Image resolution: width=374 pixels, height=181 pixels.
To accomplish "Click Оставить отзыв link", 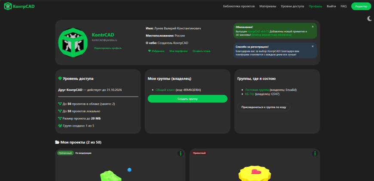I will (x=201, y=51).
